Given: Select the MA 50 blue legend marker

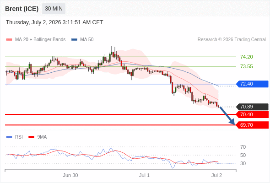Looking at the screenshot, I should 74,40.
